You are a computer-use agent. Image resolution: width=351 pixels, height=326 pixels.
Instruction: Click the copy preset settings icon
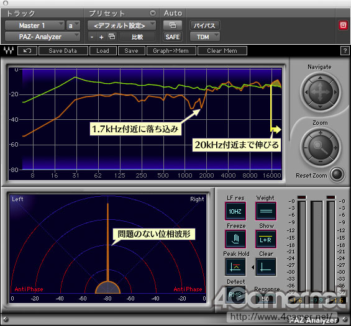pyautogui.click(x=112, y=36)
